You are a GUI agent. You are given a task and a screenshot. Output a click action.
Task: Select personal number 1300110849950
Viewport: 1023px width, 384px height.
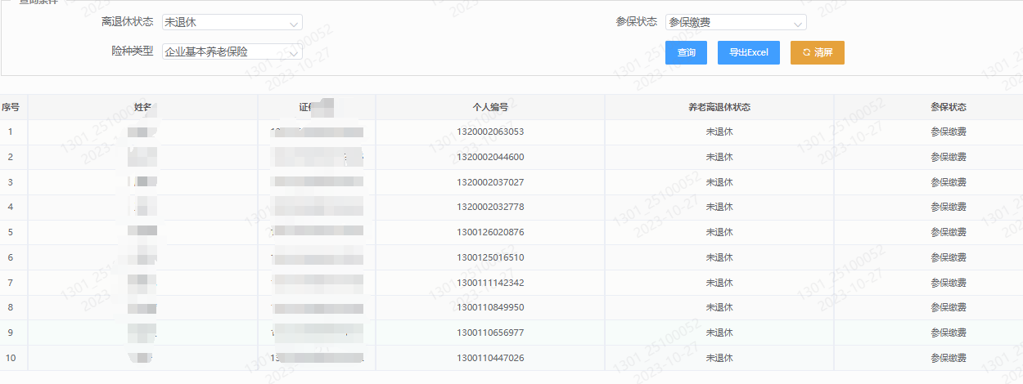490,307
